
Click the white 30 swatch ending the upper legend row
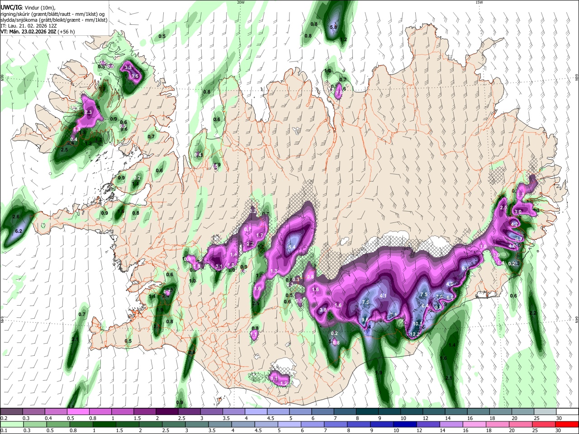(567, 411)
